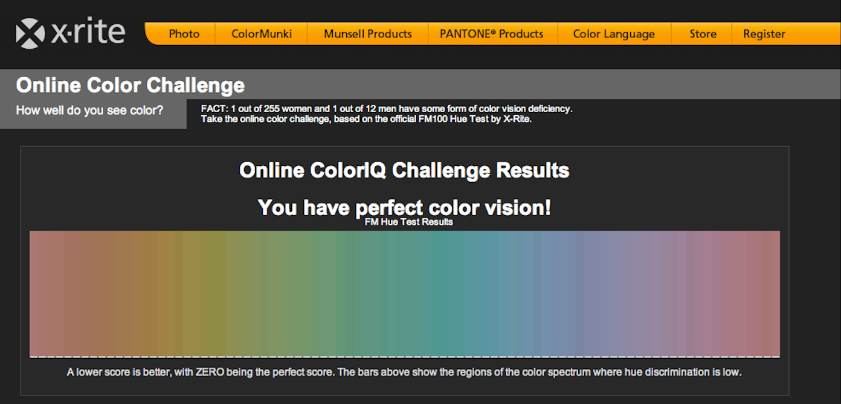The height and width of the screenshot is (404, 841).
Task: Visit the Store page
Action: click(x=703, y=34)
